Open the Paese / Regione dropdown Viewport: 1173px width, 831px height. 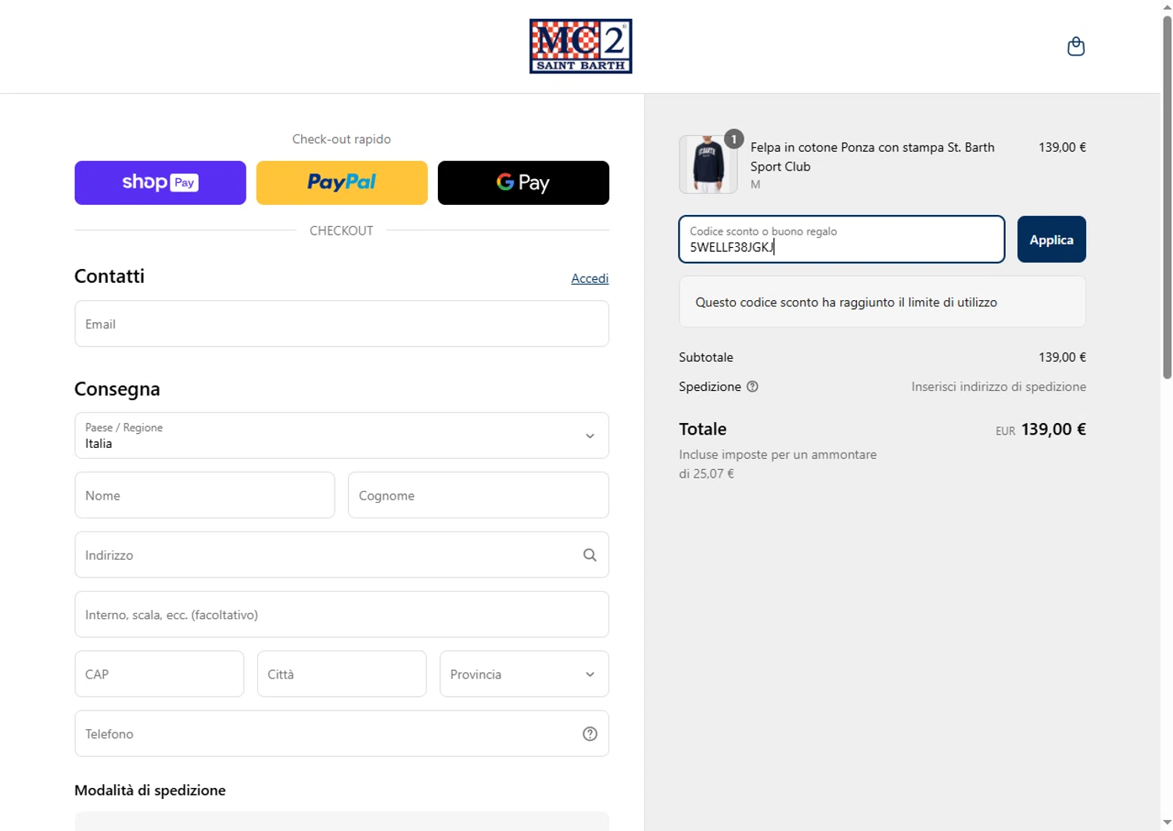point(342,435)
